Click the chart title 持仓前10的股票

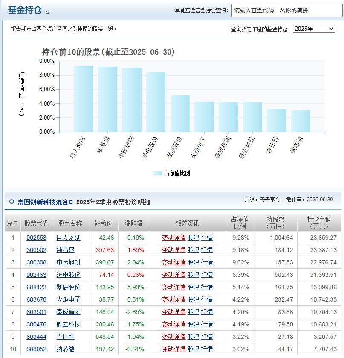point(108,52)
